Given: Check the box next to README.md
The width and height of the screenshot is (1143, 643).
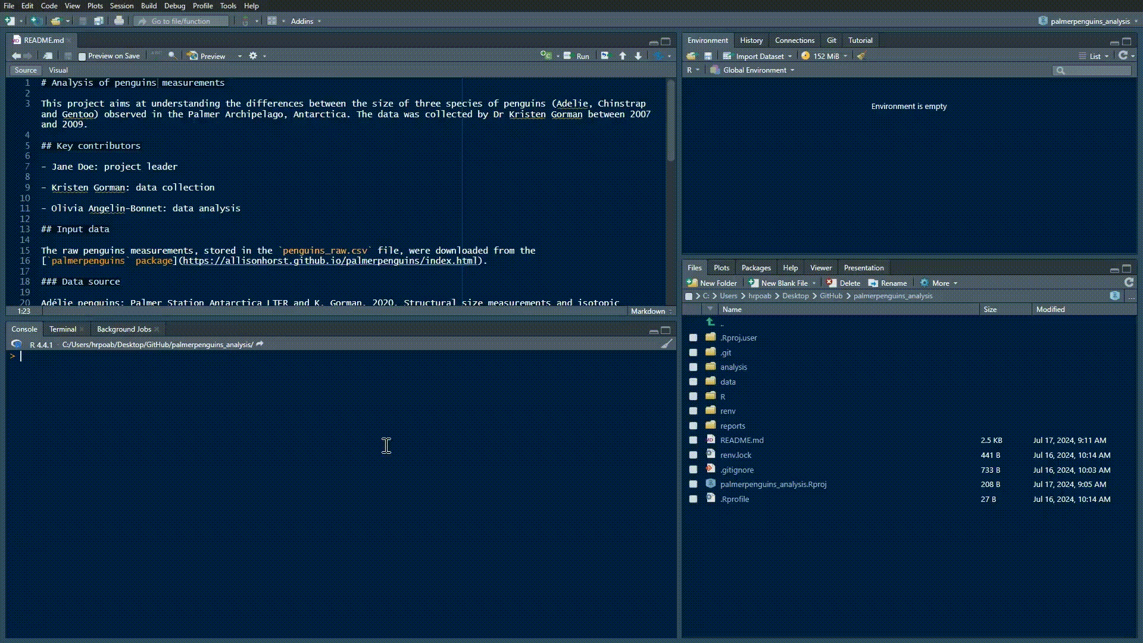Looking at the screenshot, I should coord(693,441).
